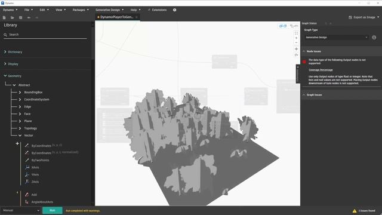
Task: Click the red node issue error icon
Action: pyautogui.click(x=304, y=62)
